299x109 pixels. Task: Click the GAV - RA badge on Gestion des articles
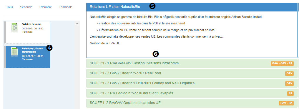click(286, 103)
